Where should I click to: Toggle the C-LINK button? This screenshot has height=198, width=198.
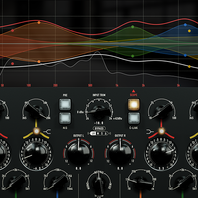coord(134,118)
